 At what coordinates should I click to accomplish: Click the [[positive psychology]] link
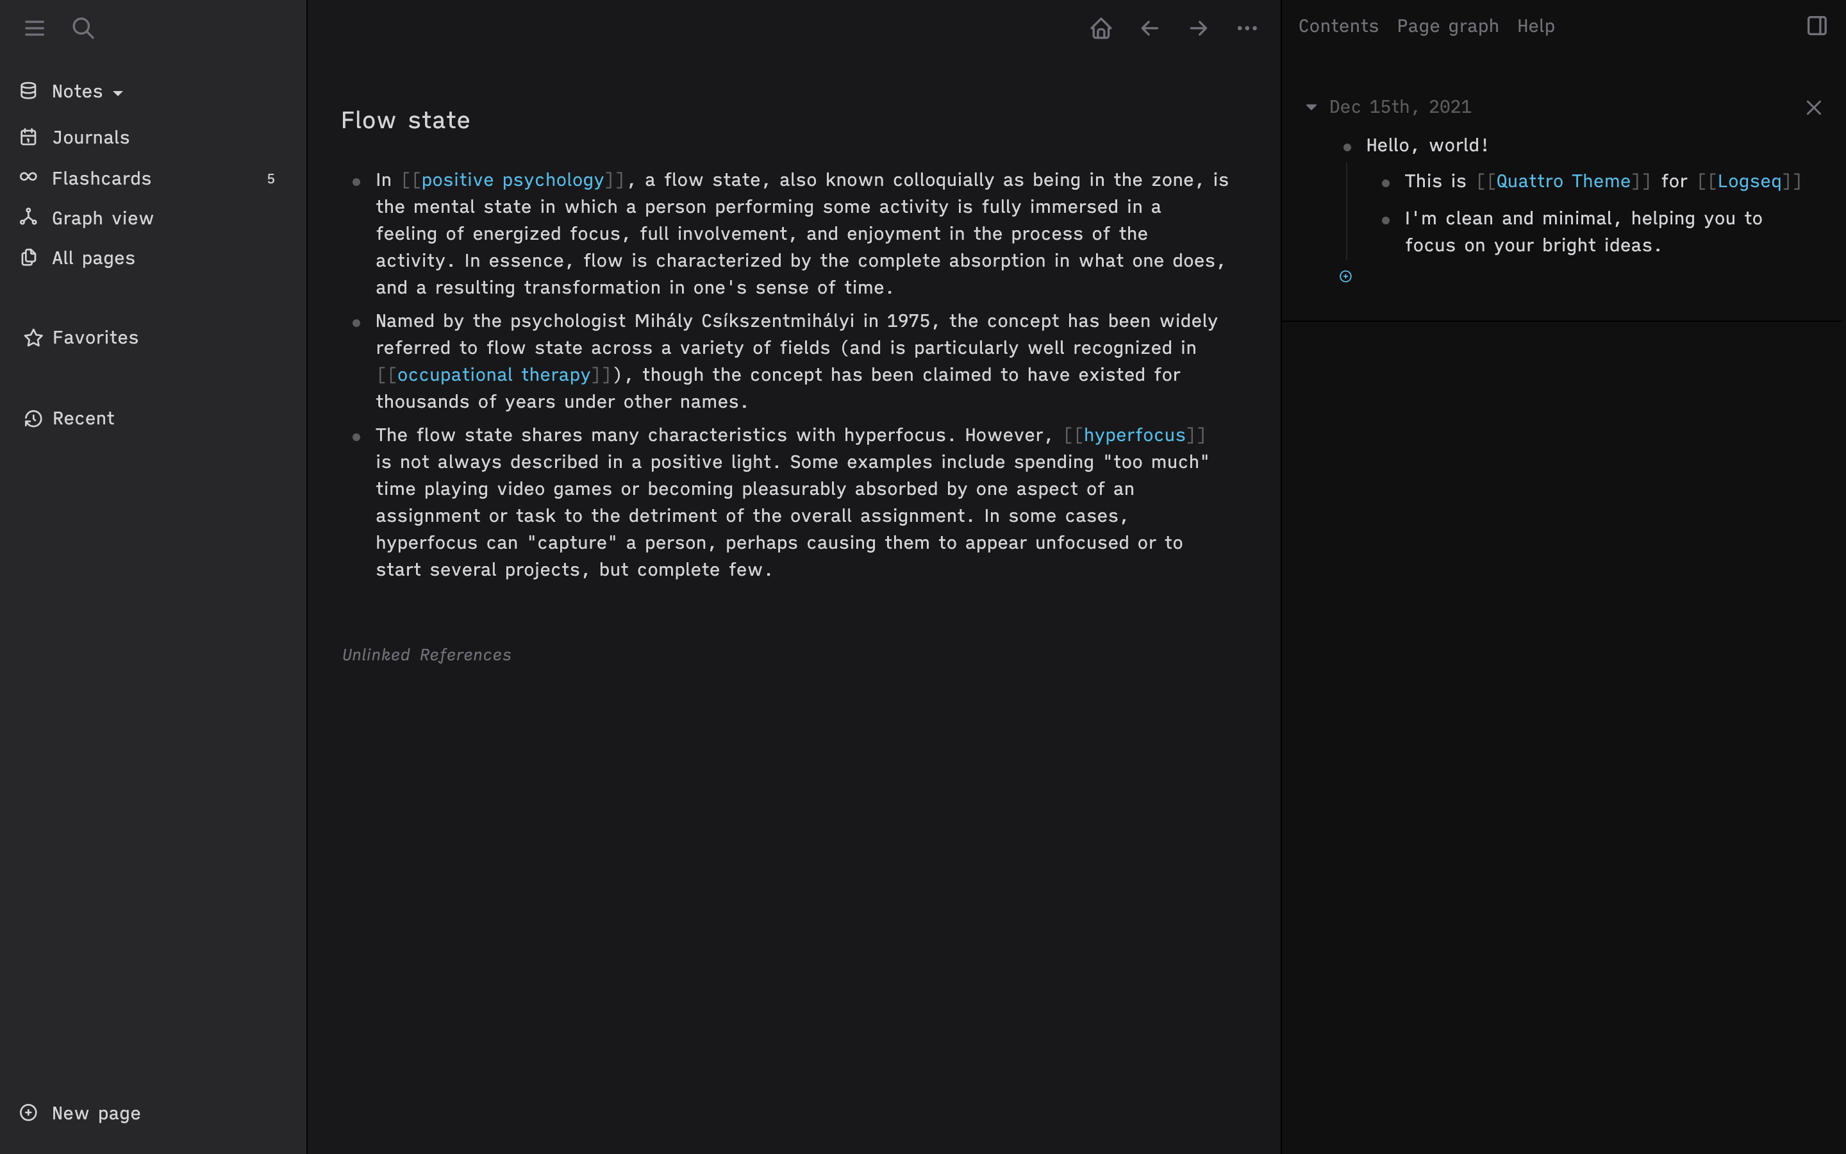tap(510, 180)
